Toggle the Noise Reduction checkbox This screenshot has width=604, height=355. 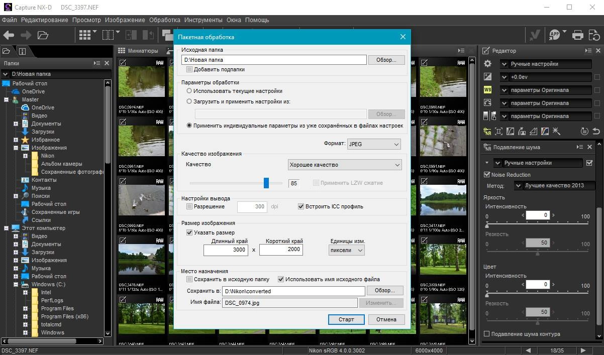[x=486, y=175]
